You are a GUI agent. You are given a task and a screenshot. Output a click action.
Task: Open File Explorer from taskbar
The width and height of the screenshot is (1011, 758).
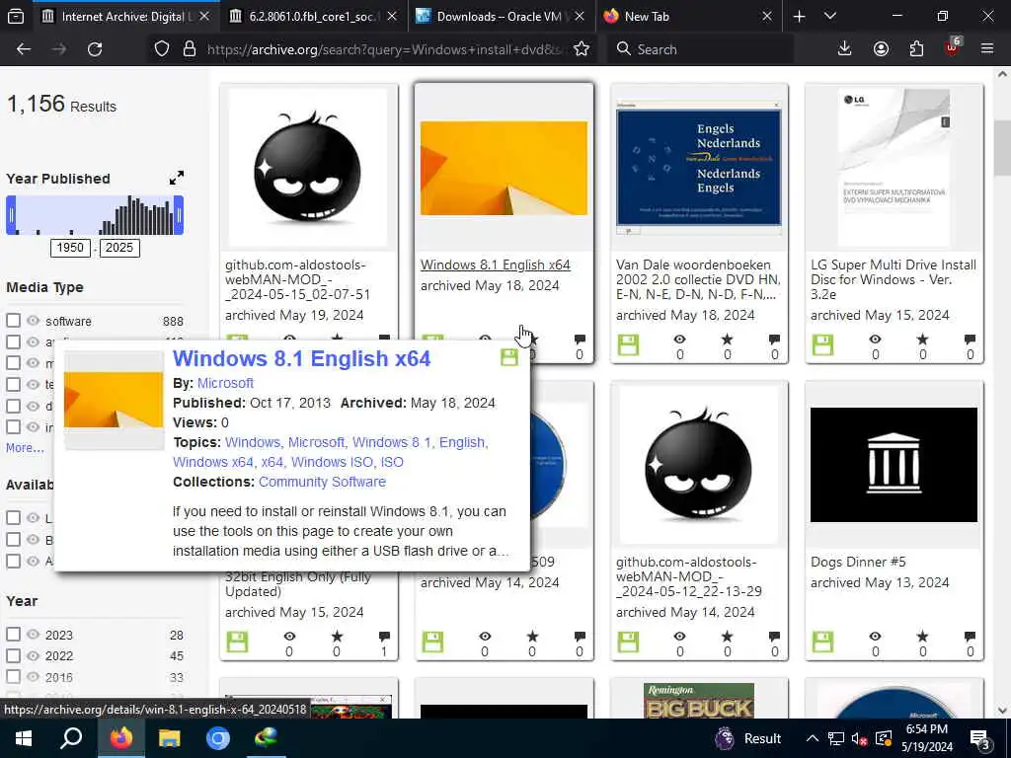click(169, 738)
